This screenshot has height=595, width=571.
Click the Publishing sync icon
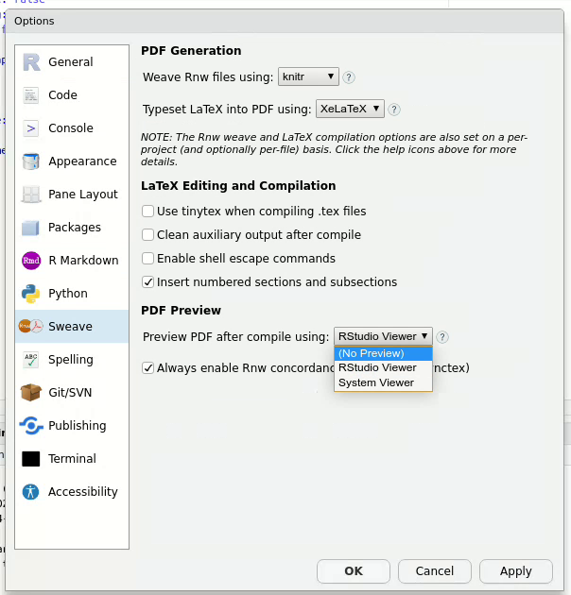[x=31, y=426]
